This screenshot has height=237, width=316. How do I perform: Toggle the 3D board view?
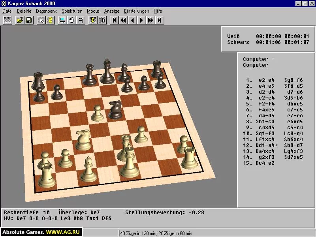pyautogui.click(x=102, y=20)
